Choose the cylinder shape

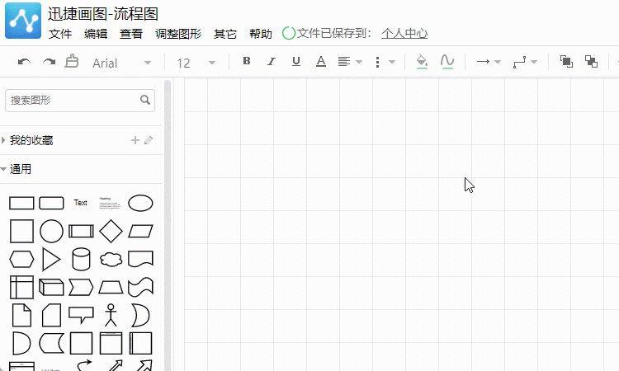(81, 260)
